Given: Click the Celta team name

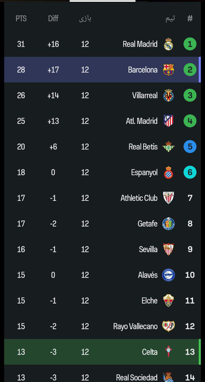Looking at the screenshot, I should point(150,352).
